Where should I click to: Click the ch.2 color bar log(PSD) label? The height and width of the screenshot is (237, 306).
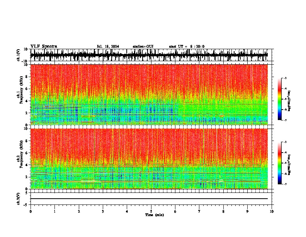[x=289, y=165]
